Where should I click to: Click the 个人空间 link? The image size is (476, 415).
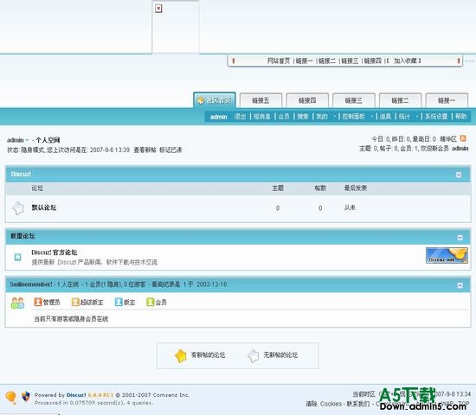point(48,140)
